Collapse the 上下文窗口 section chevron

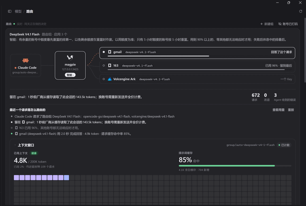tap(15, 145)
